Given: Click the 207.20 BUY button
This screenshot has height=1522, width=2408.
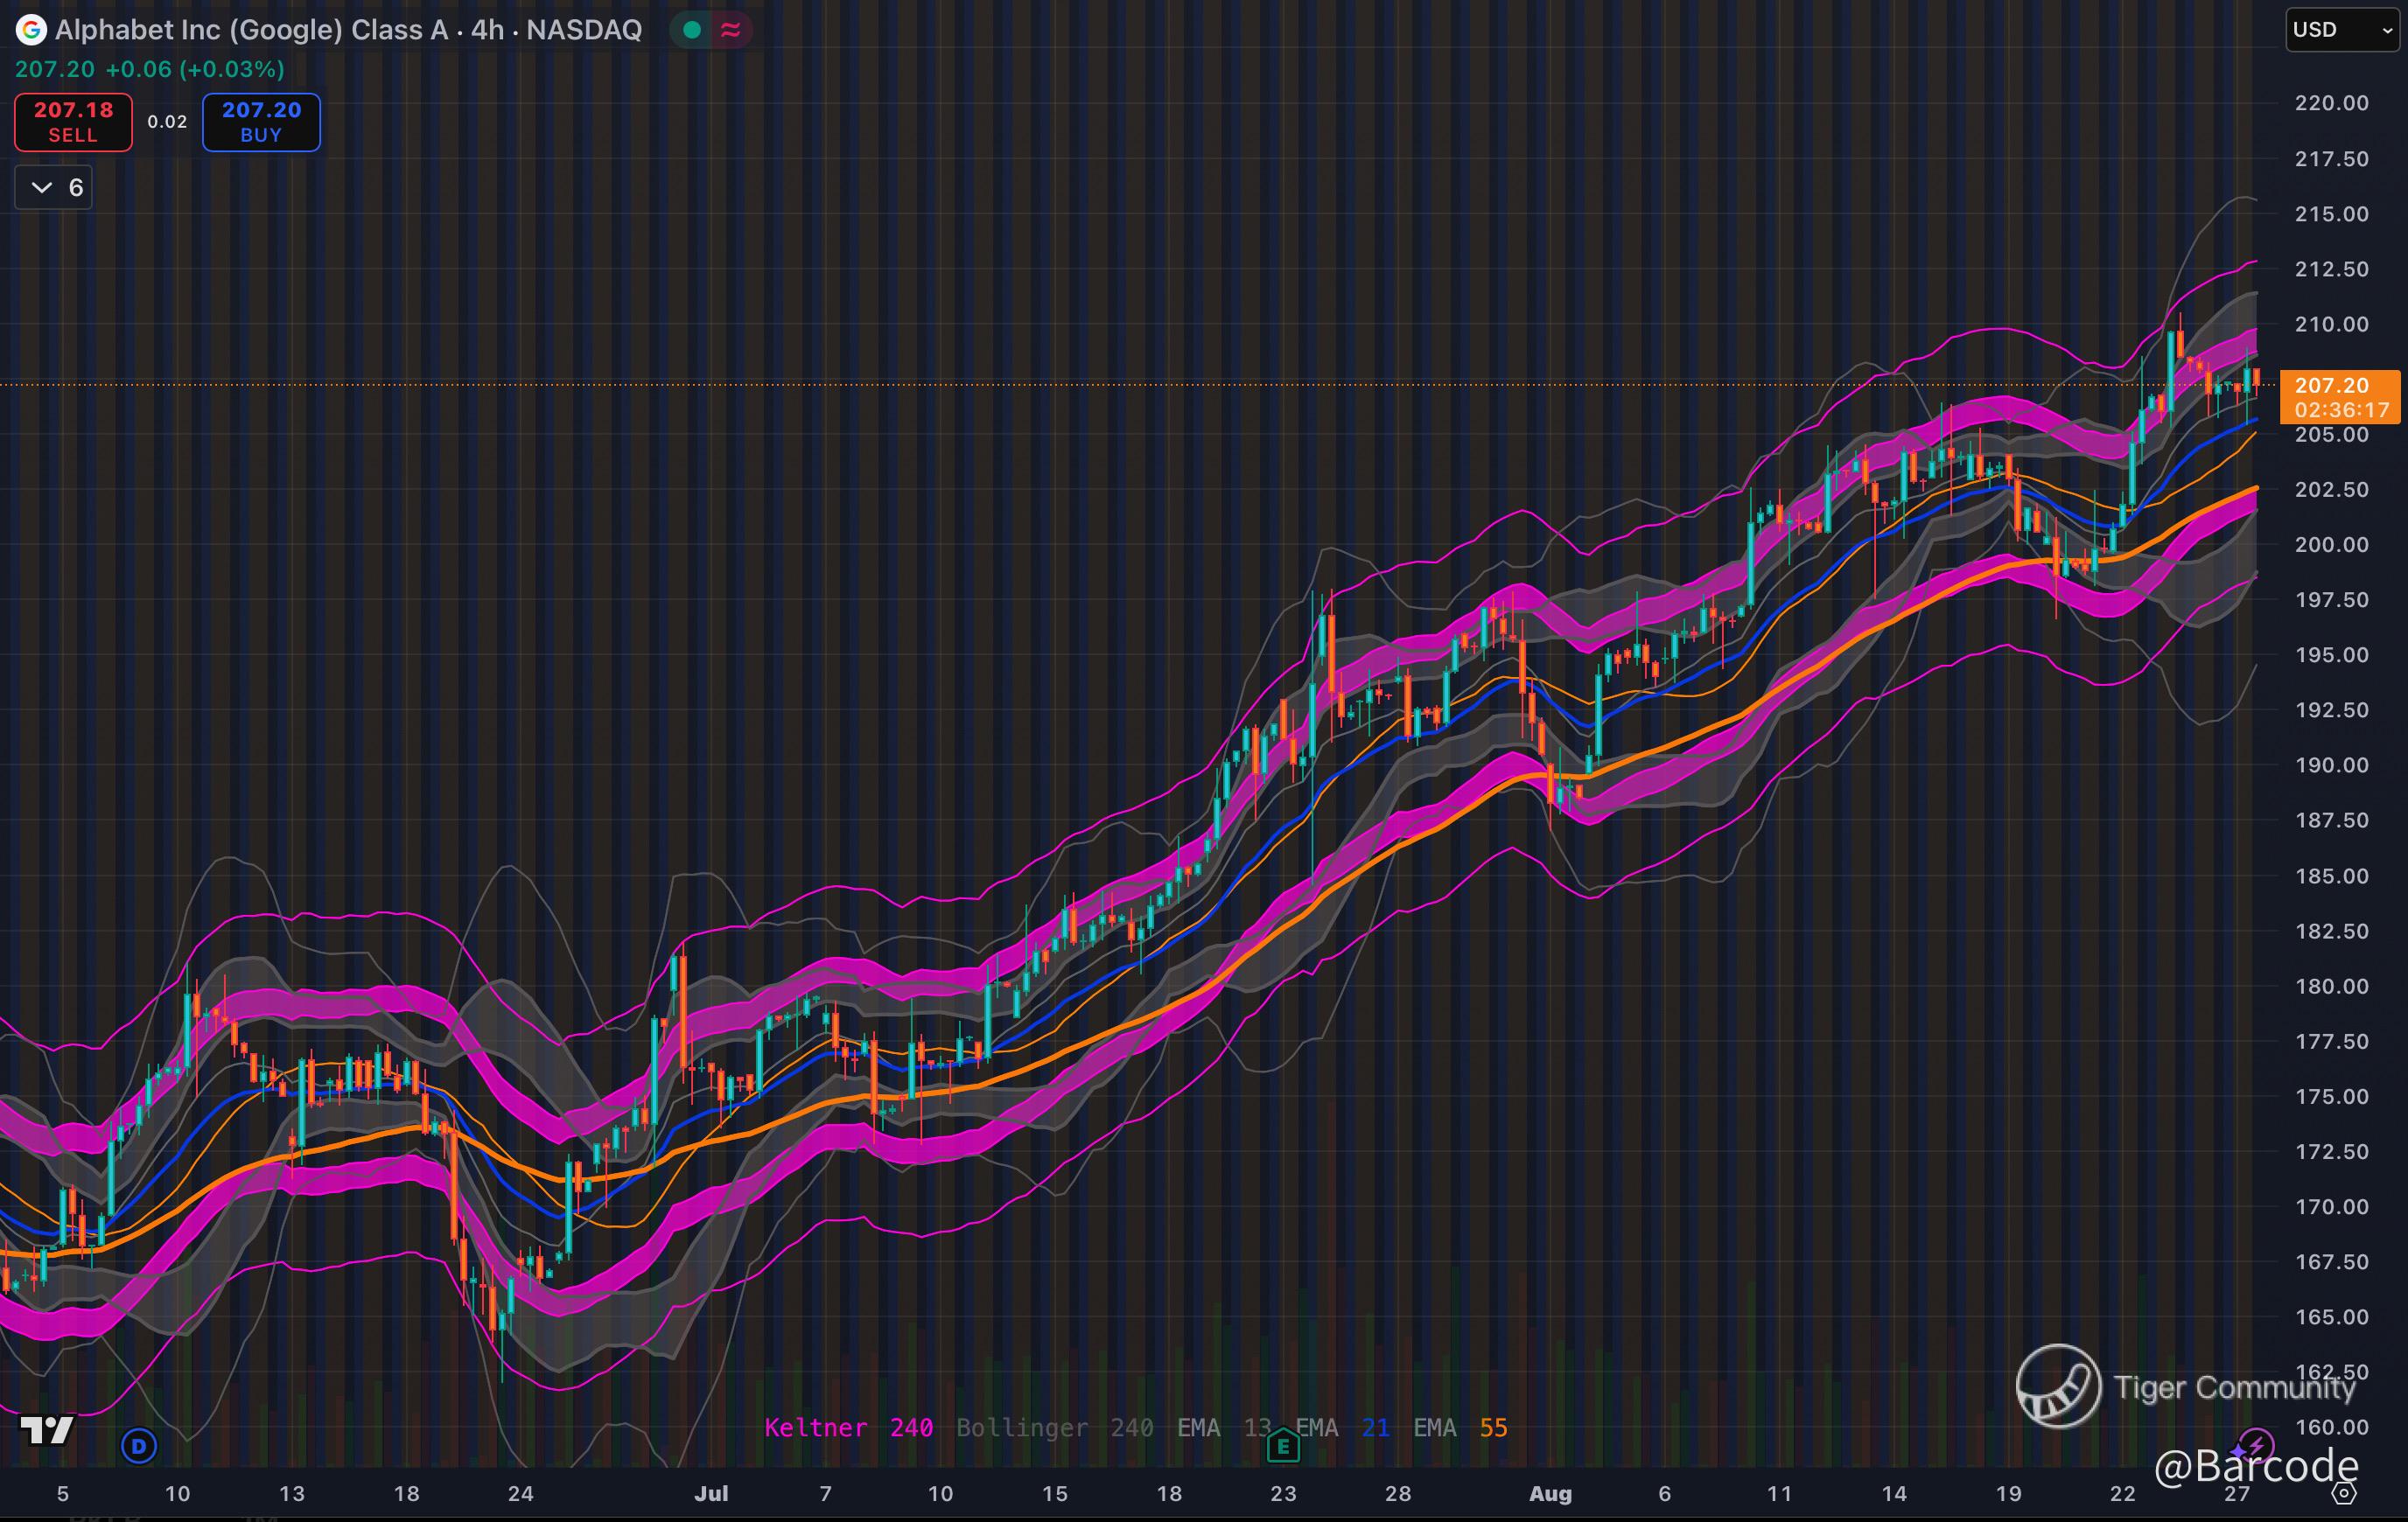Looking at the screenshot, I should 261,122.
